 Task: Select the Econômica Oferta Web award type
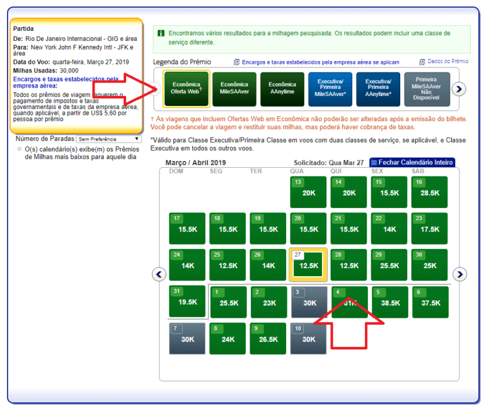coord(186,88)
